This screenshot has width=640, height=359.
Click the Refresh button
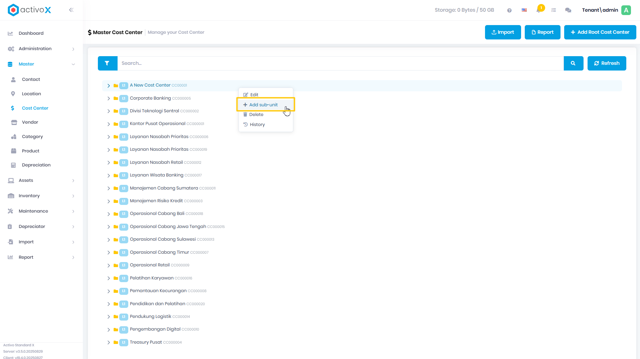607,63
